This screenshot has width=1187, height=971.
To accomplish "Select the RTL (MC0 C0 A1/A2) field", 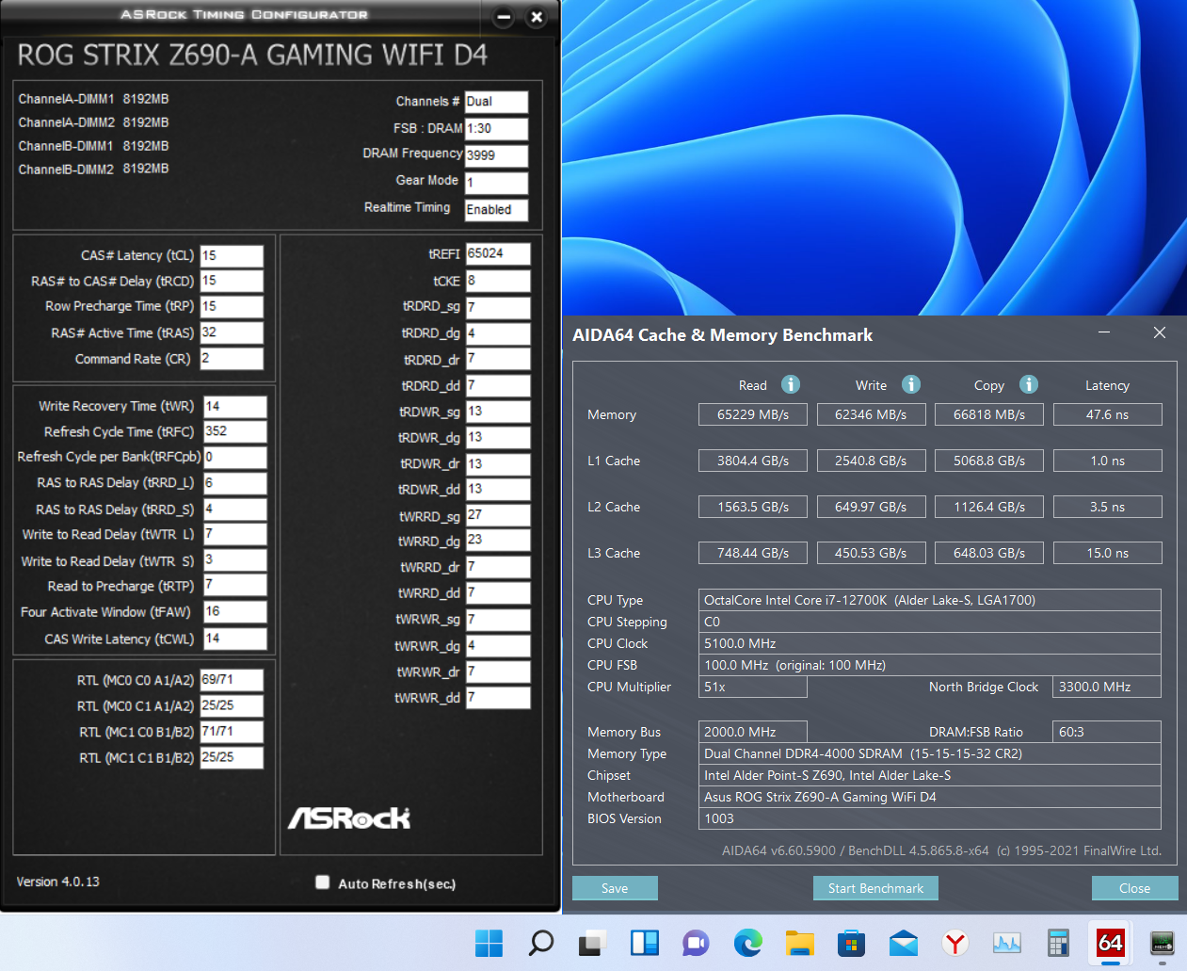I will click(232, 679).
